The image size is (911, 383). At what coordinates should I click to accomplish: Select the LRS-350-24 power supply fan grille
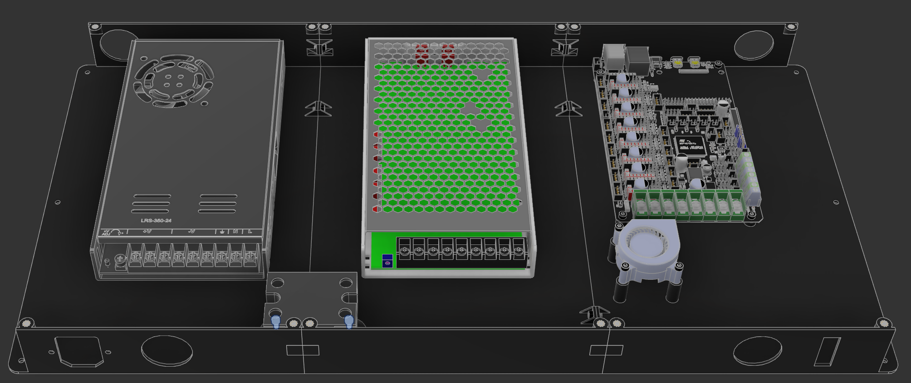173,81
